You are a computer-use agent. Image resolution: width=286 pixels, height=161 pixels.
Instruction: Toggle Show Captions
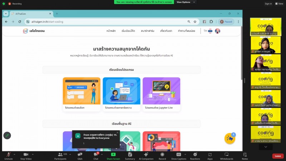[178, 156]
